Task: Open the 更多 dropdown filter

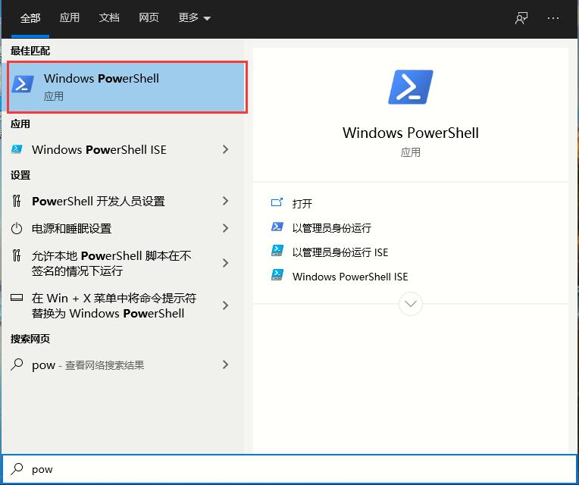Action: 195,18
